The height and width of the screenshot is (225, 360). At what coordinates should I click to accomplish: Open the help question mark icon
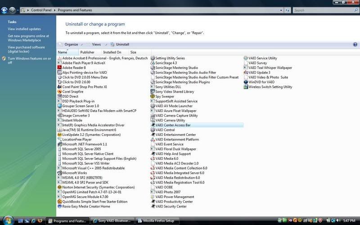pyautogui.click(x=355, y=45)
